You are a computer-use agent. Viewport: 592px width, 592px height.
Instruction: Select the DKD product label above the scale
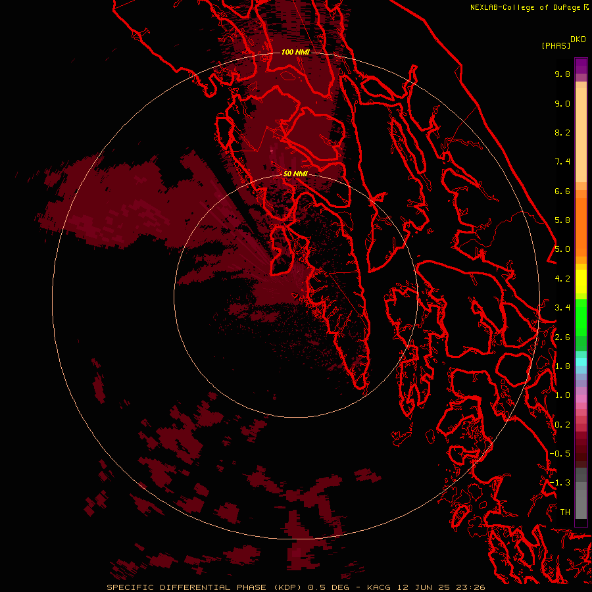click(x=578, y=39)
